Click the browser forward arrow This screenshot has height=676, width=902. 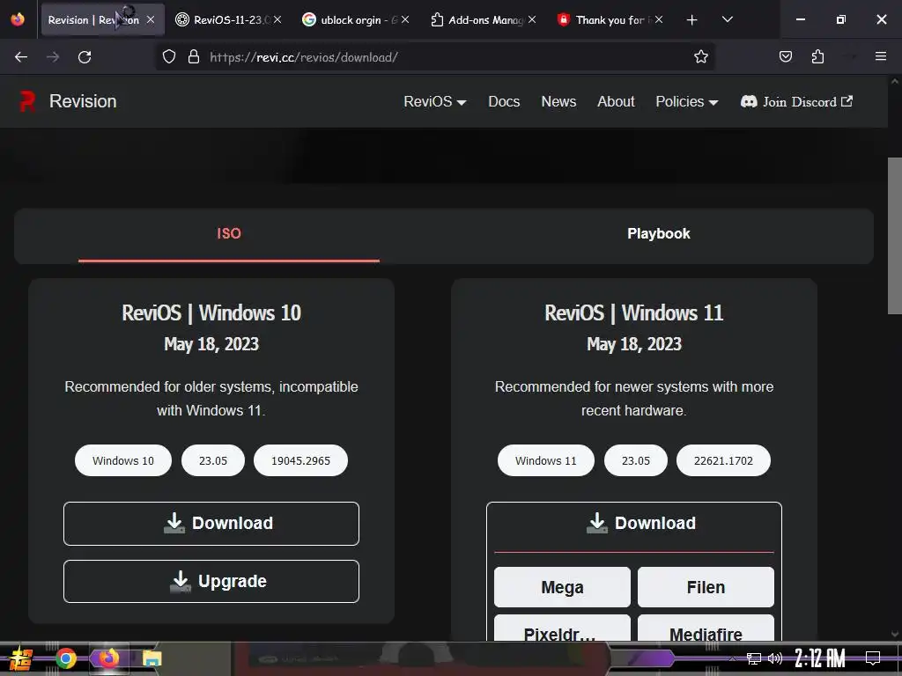click(x=53, y=57)
